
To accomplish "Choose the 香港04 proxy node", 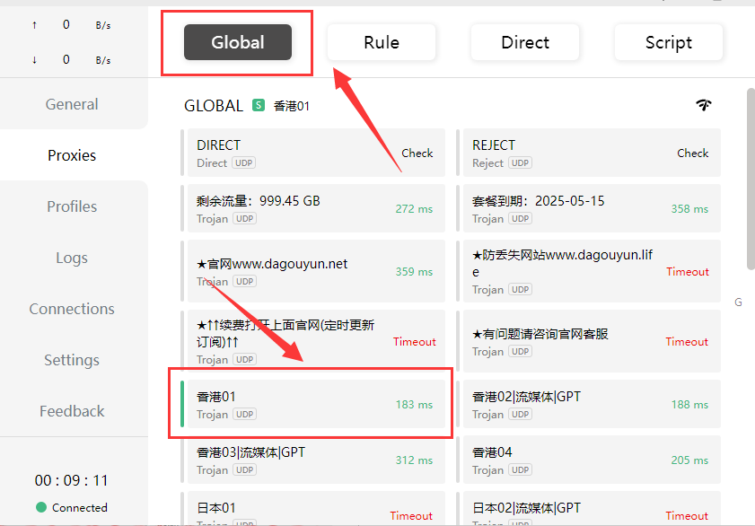I will [588, 460].
